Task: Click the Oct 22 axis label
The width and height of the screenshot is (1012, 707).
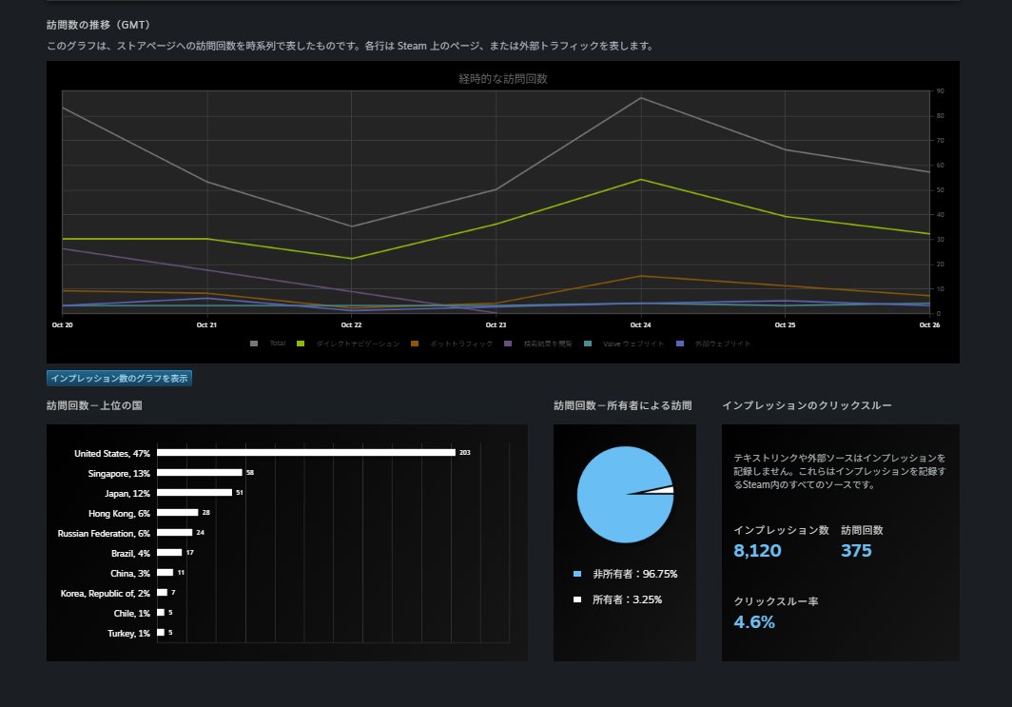Action: coord(351,324)
